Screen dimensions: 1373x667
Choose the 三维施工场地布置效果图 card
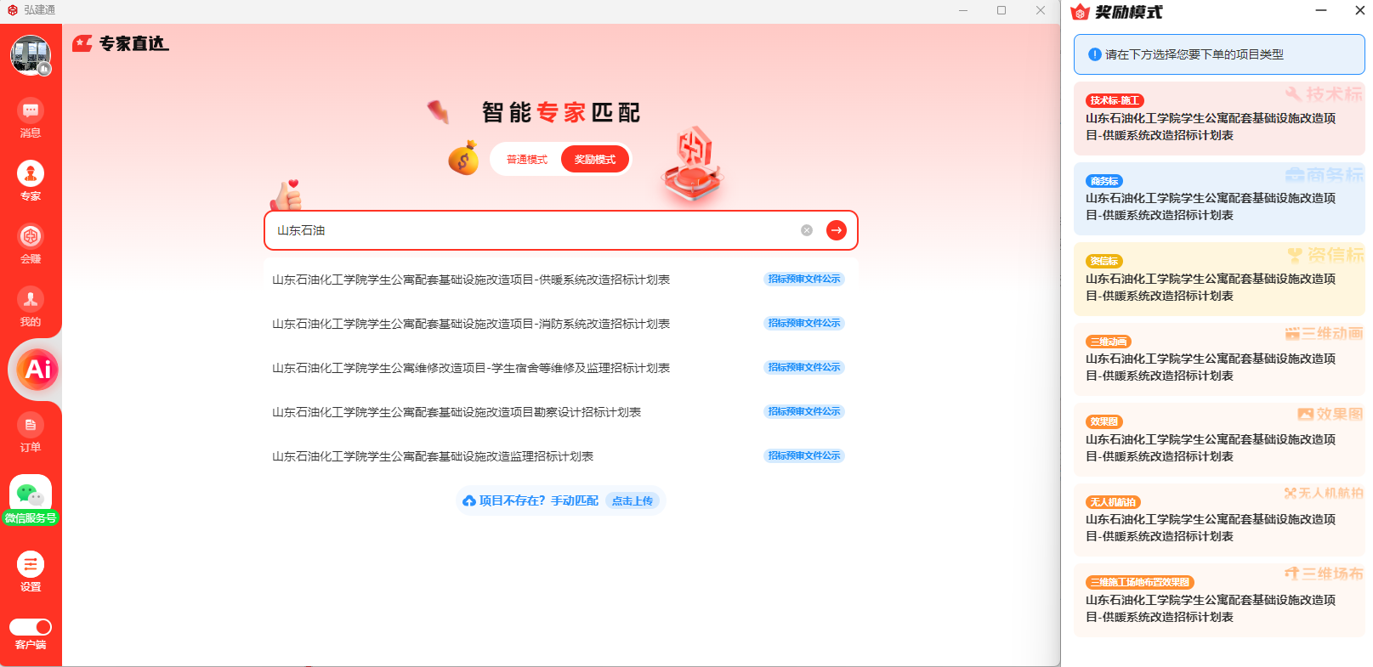(1219, 600)
